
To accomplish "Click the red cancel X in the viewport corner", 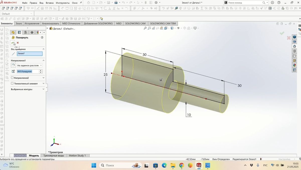I will (x=289, y=38).
